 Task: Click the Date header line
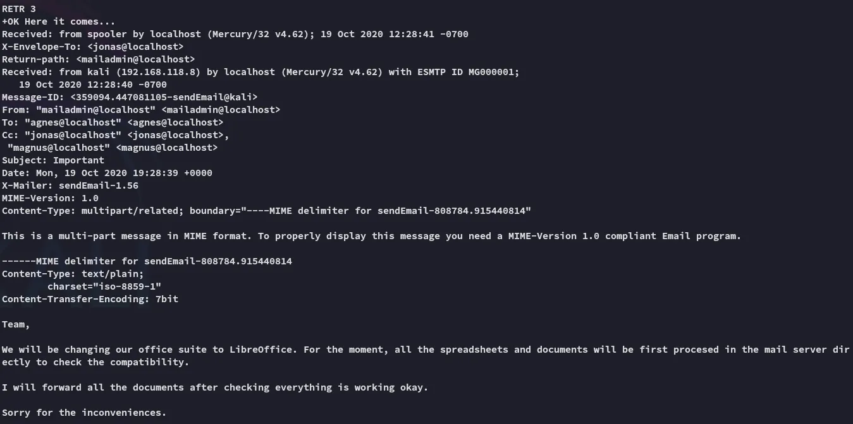pyautogui.click(x=107, y=173)
